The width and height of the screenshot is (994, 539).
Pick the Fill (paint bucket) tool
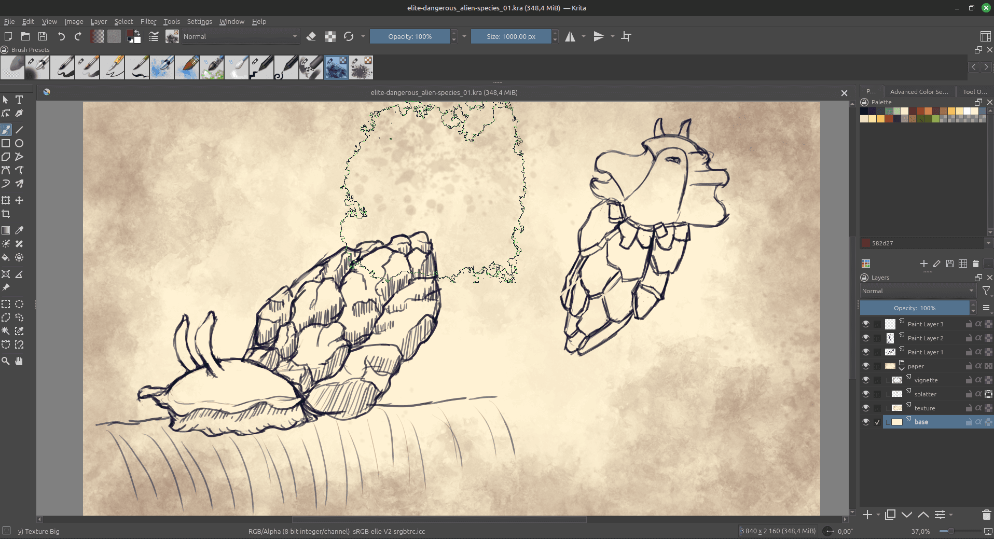pos(6,257)
